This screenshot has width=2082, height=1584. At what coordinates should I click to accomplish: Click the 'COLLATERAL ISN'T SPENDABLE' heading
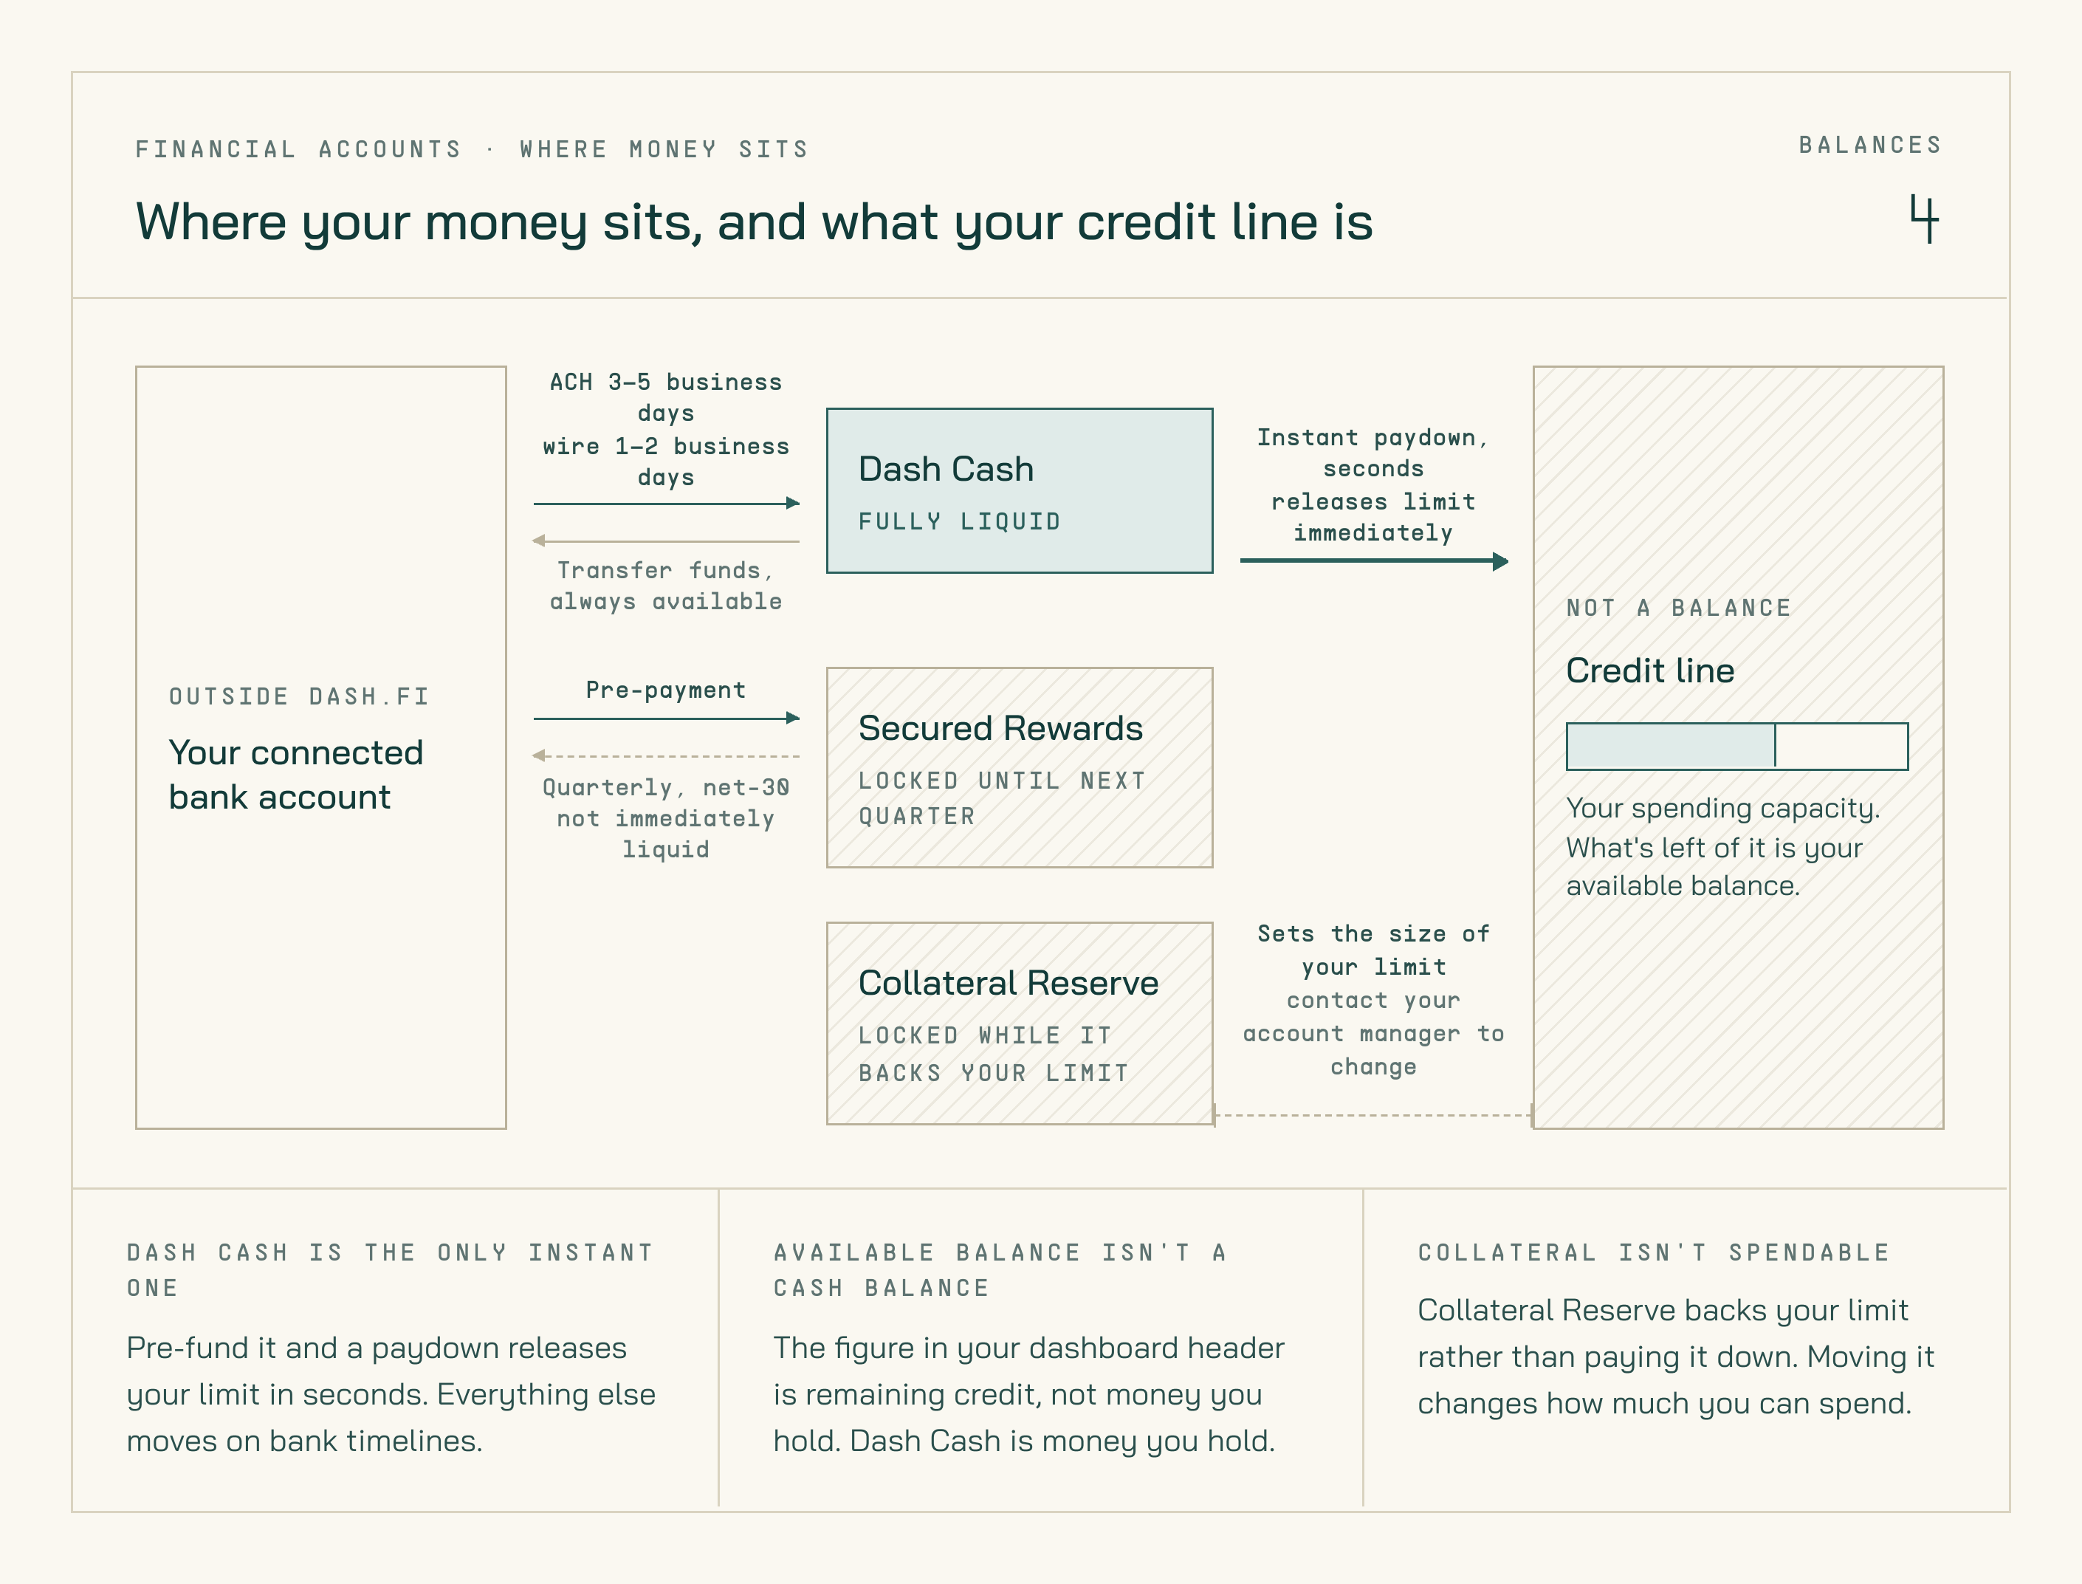(x=1654, y=1252)
